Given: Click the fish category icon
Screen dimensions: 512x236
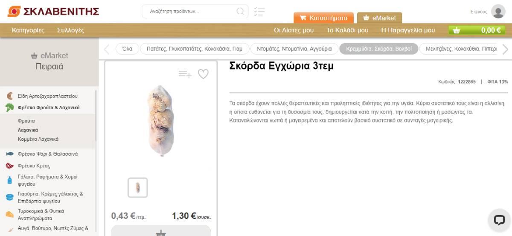Looking at the screenshot, I should click(9, 154).
